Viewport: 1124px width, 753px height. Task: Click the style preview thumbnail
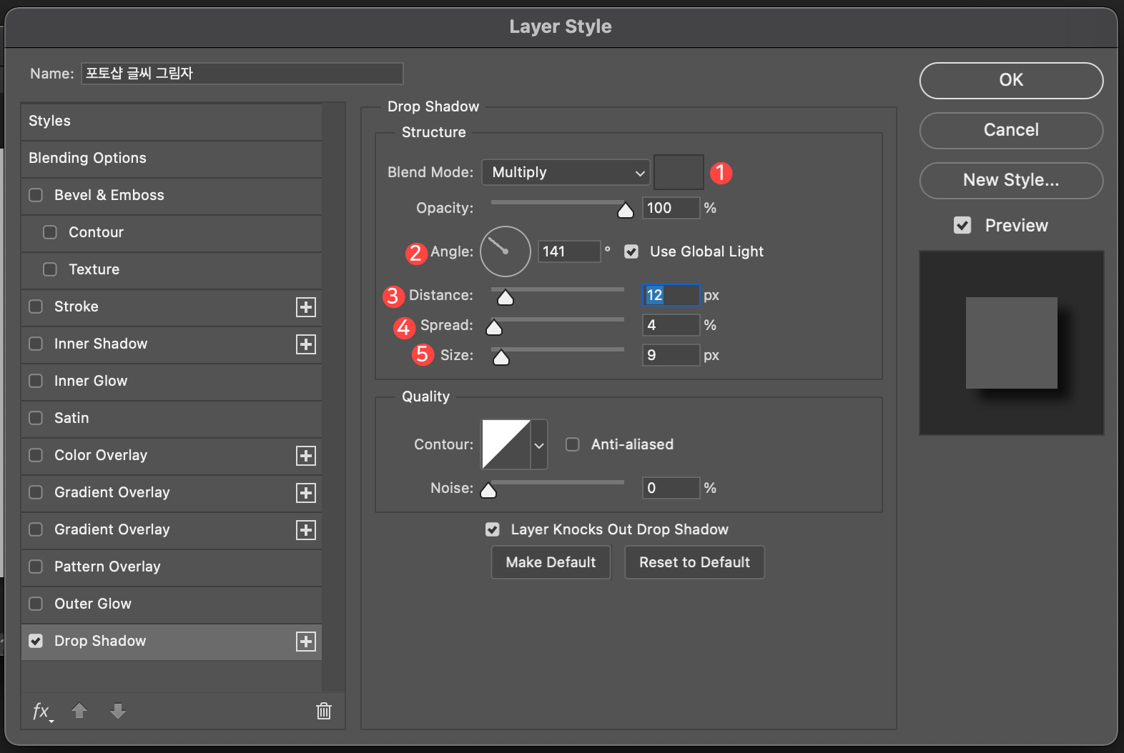(x=1011, y=343)
